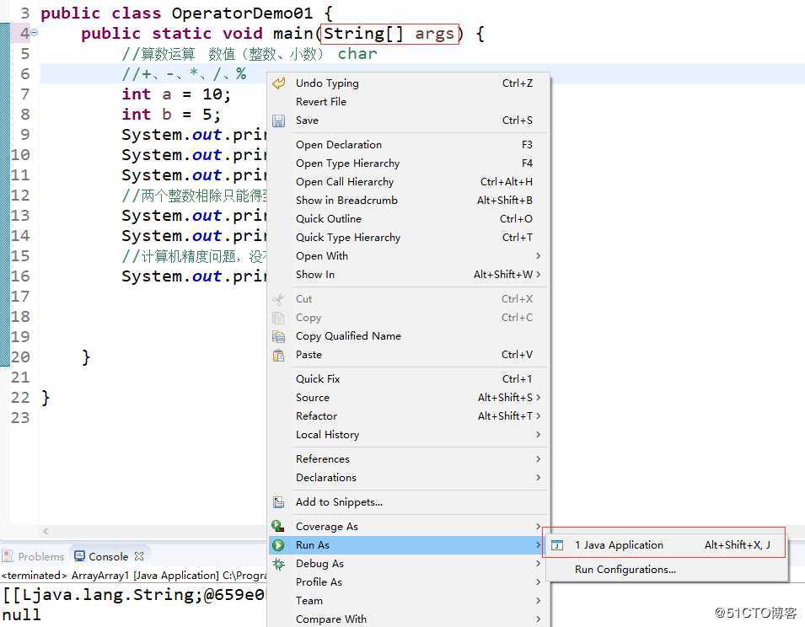
Task: Click the 'null' console output line
Action: (x=22, y=614)
